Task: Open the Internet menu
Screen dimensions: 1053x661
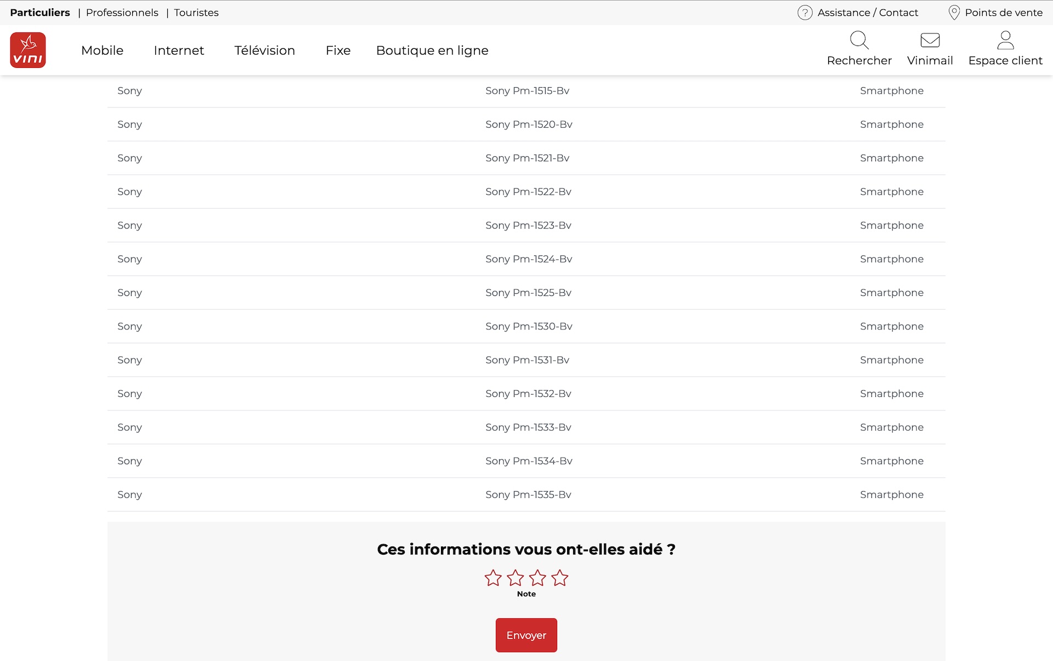Action: (x=179, y=50)
